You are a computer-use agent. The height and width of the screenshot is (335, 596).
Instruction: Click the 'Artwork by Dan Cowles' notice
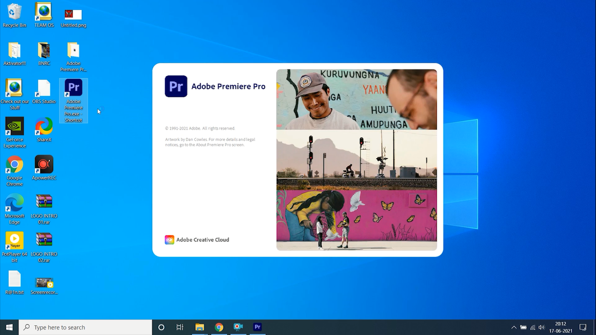point(210,142)
